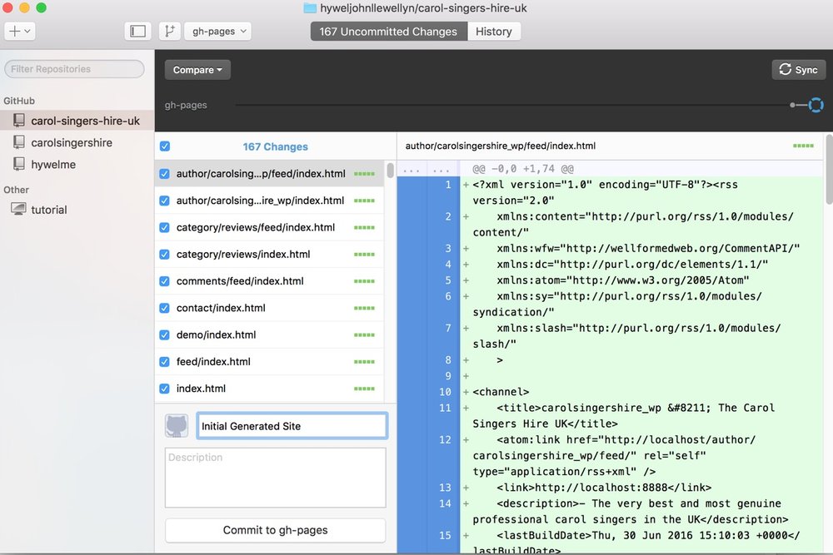This screenshot has height=555, width=833.
Task: Click the hywelme repository book icon
Action: 19,164
